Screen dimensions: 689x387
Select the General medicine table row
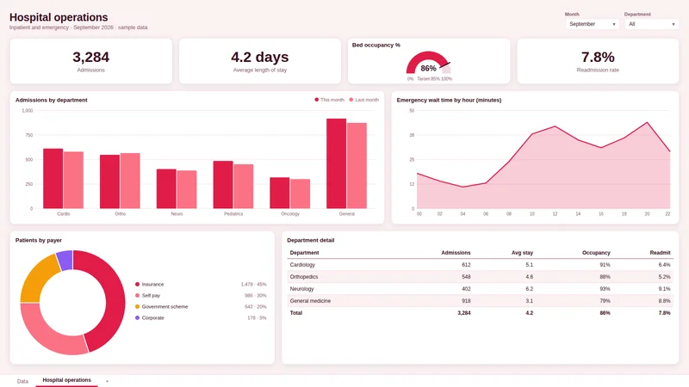481,301
